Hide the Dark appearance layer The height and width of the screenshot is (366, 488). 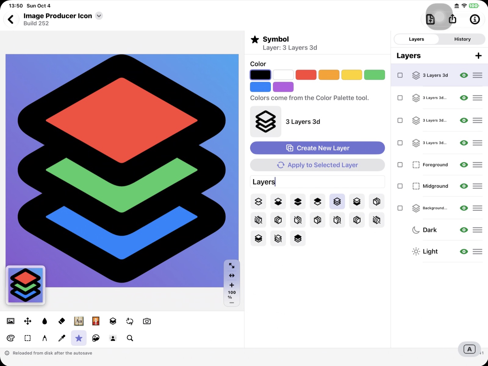click(x=464, y=230)
